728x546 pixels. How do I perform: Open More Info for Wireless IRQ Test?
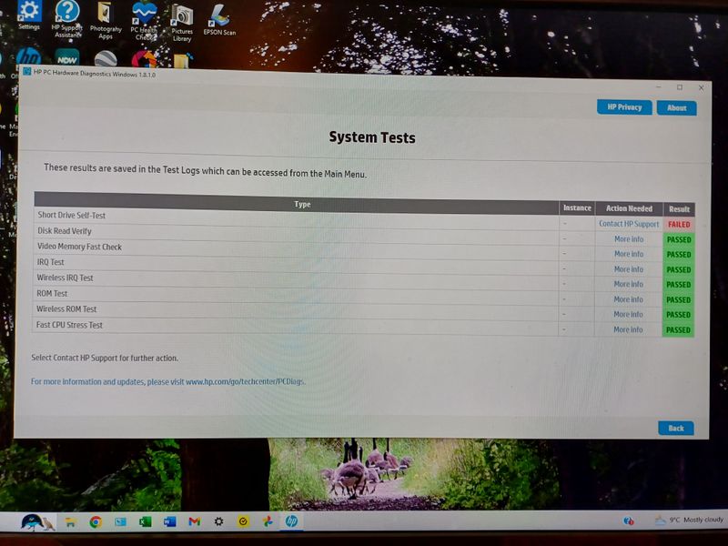[628, 284]
